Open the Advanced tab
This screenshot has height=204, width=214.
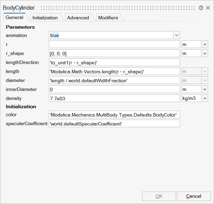[x=78, y=18]
